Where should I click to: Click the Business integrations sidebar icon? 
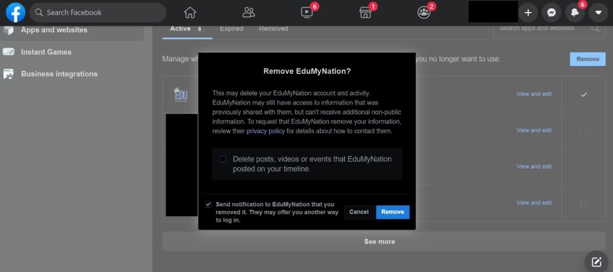point(8,74)
